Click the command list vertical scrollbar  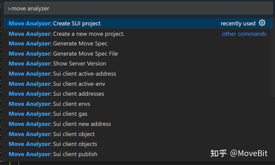coord(272,58)
